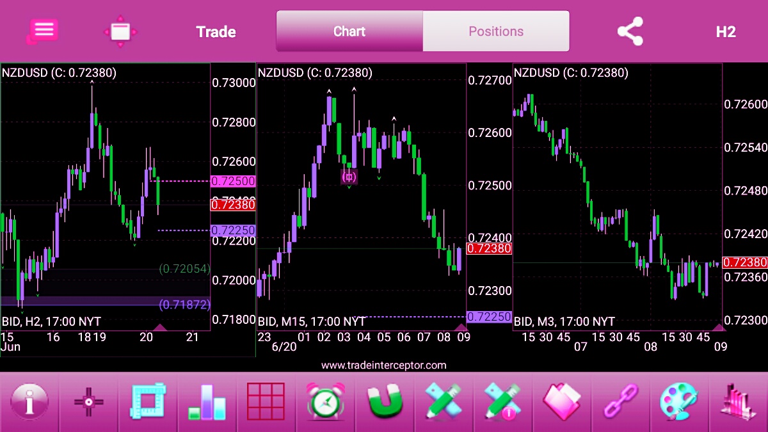
Task: Open the chat messages icon
Action: pyautogui.click(x=43, y=31)
